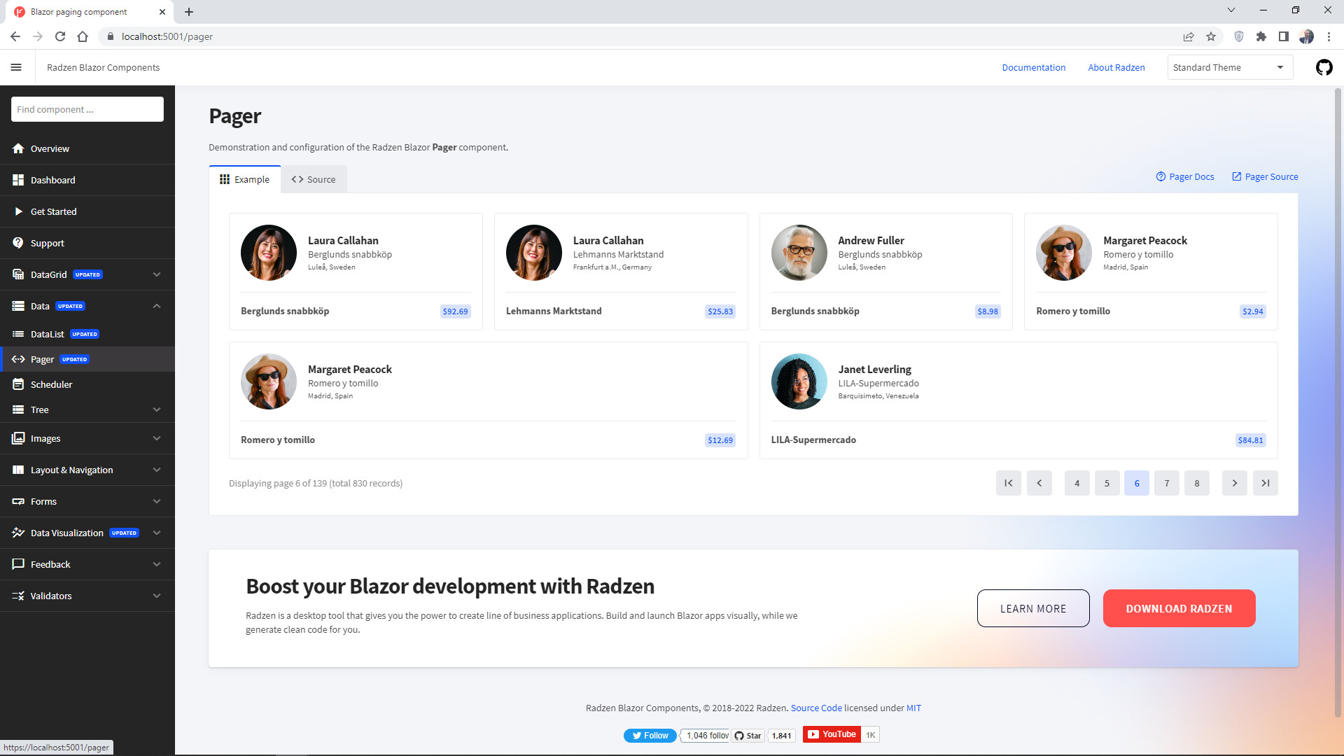The width and height of the screenshot is (1344, 756).
Task: Click the LEARN MORE button
Action: coord(1033,608)
